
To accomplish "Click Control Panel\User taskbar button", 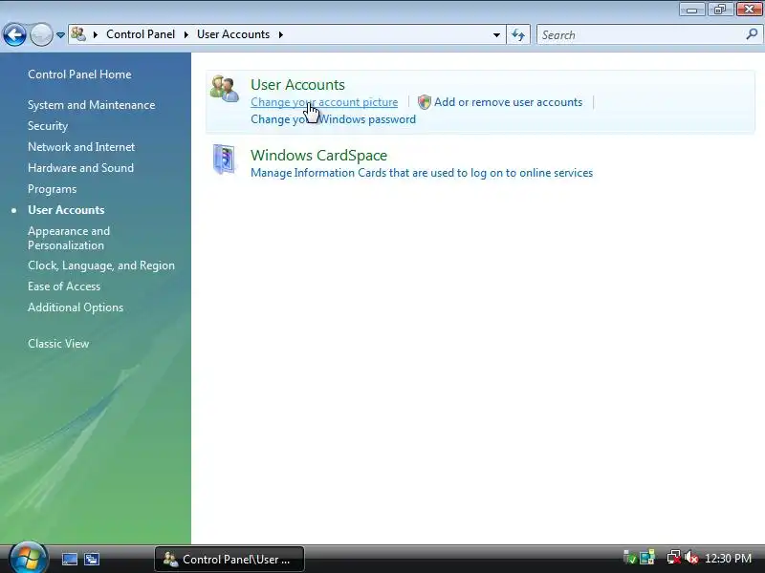I will click(x=229, y=559).
